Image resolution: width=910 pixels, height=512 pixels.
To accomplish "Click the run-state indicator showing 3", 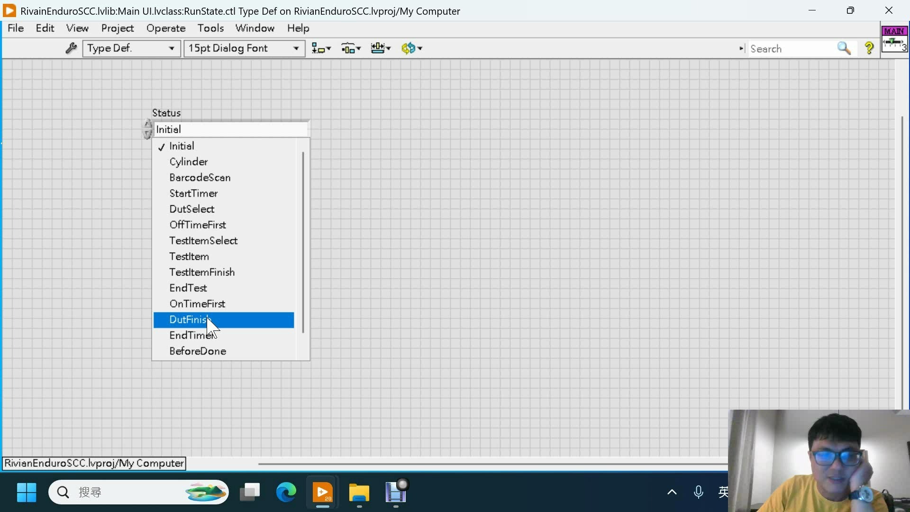I will pyautogui.click(x=896, y=45).
